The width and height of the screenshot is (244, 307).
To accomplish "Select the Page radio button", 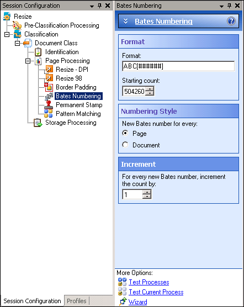I will pyautogui.click(x=125, y=133).
